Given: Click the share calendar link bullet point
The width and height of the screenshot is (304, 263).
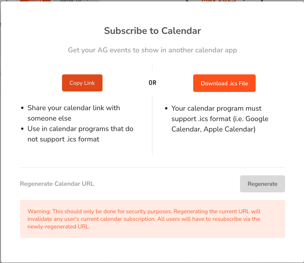Looking at the screenshot, I should point(74,114).
